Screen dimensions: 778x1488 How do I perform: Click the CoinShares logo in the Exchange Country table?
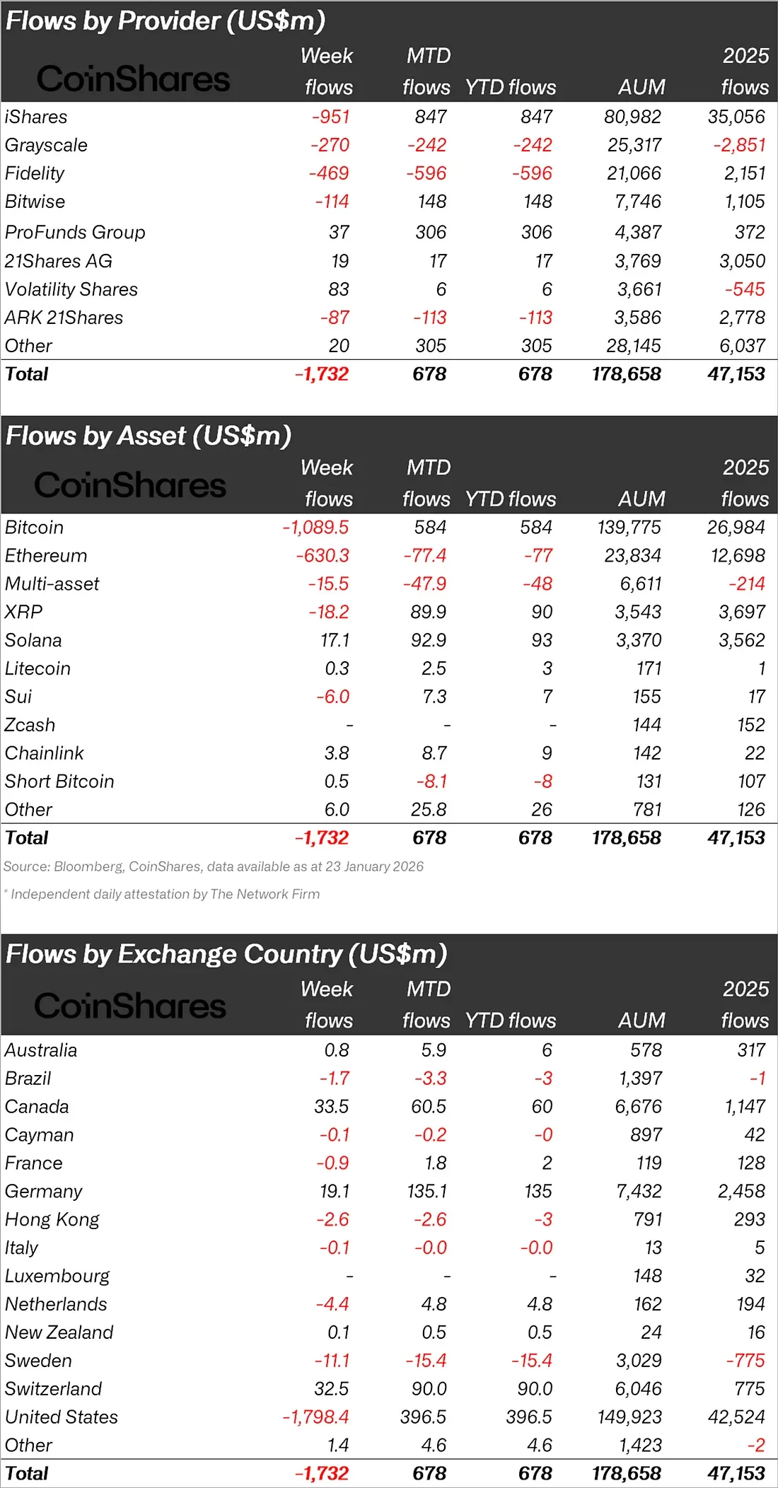[x=130, y=1006]
